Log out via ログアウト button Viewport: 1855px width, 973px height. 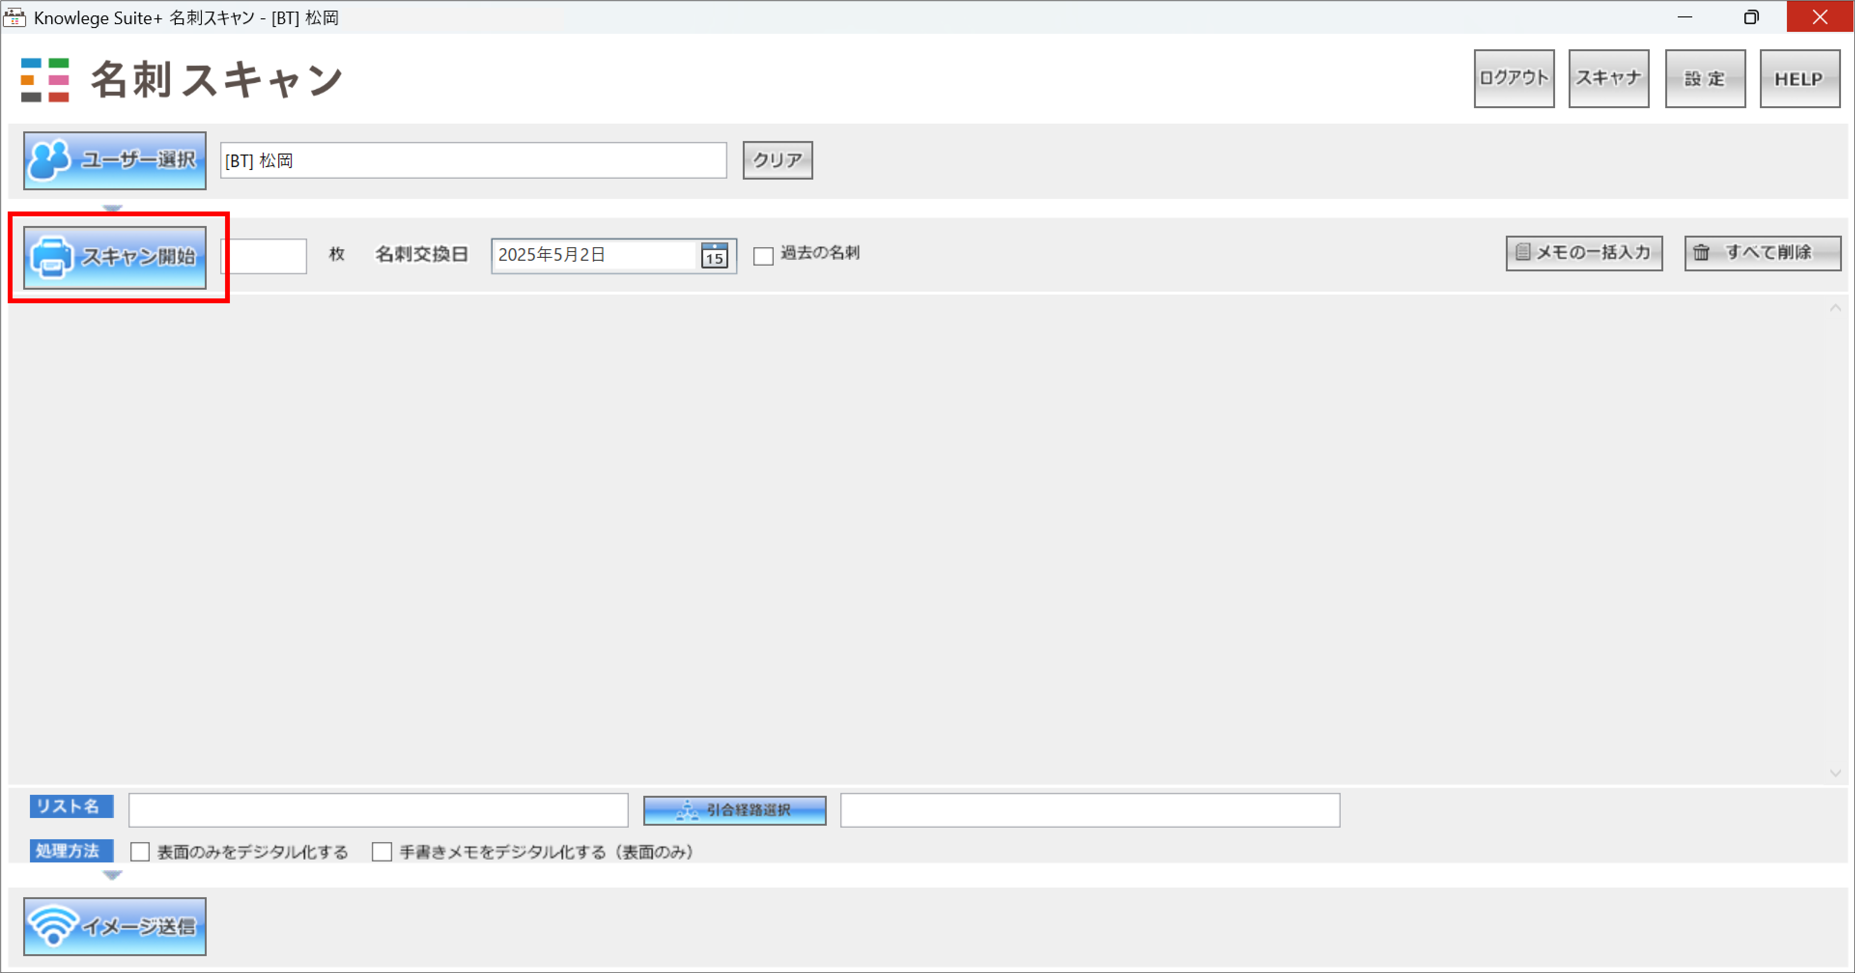[x=1514, y=79]
